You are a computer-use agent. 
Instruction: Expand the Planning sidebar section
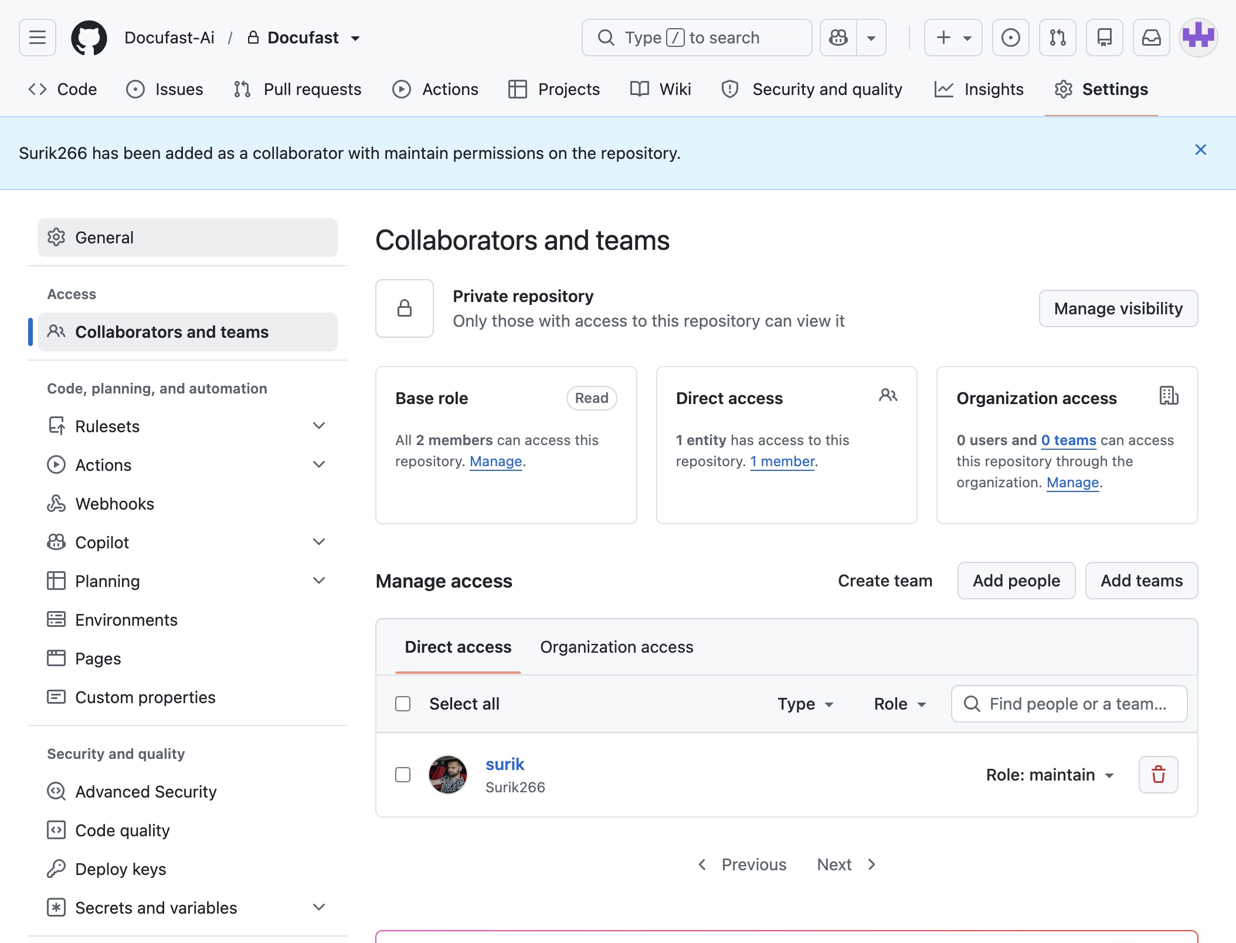point(319,581)
